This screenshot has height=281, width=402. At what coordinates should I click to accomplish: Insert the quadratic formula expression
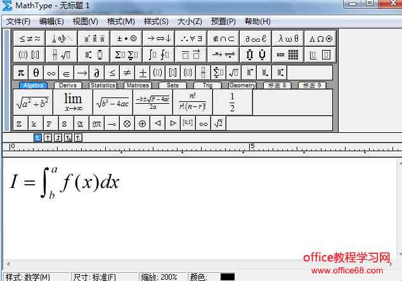pyautogui.click(x=153, y=102)
